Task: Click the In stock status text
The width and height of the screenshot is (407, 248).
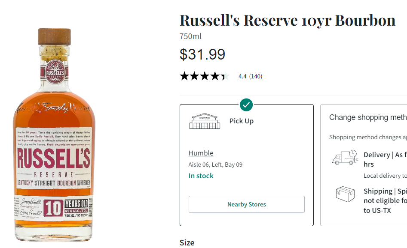Action: (201, 176)
